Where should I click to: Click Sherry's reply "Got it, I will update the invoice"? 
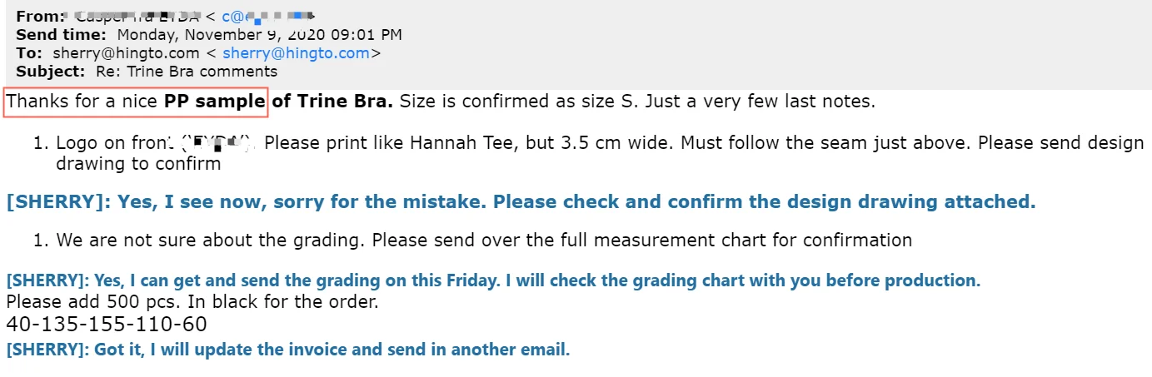pos(288,350)
